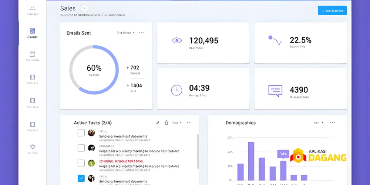Click the clock icon on Average Time card

pyautogui.click(x=176, y=90)
